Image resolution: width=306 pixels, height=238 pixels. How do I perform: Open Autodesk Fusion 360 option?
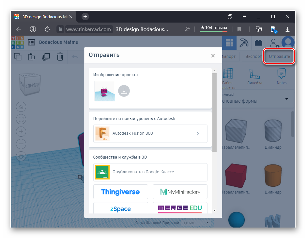[150, 133]
